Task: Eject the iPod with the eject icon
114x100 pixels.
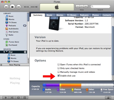Action: pyautogui.click(x=25, y=52)
